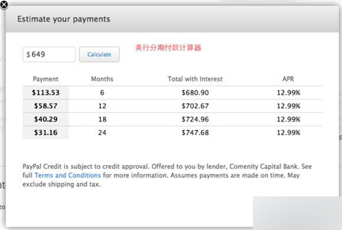Viewport: 342px width, 230px height.
Task: Click the 24 months cell
Action: click(102, 133)
